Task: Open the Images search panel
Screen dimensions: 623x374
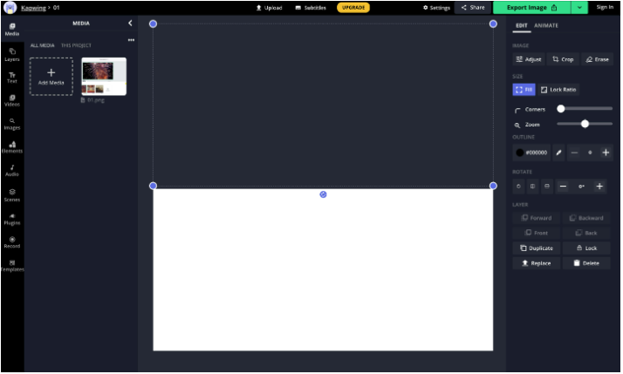Action: coord(12,125)
